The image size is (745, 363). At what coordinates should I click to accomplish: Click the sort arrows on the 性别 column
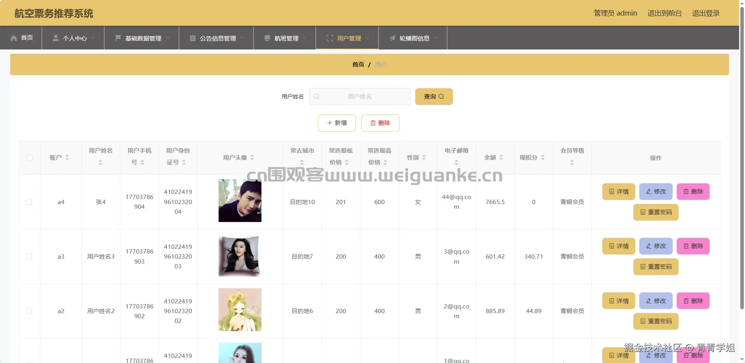click(424, 157)
